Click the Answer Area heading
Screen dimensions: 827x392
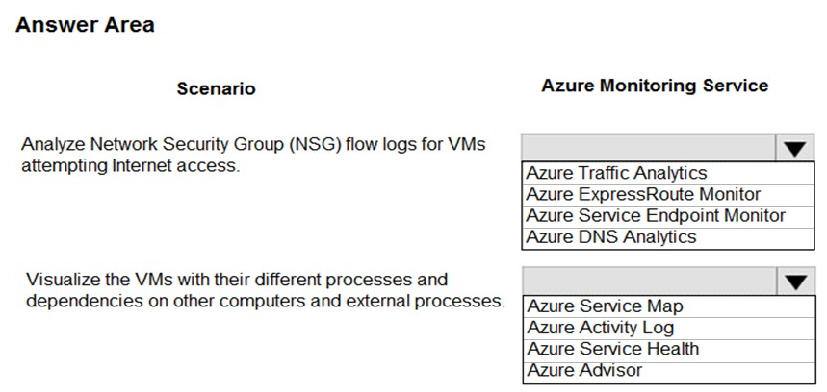click(x=85, y=25)
